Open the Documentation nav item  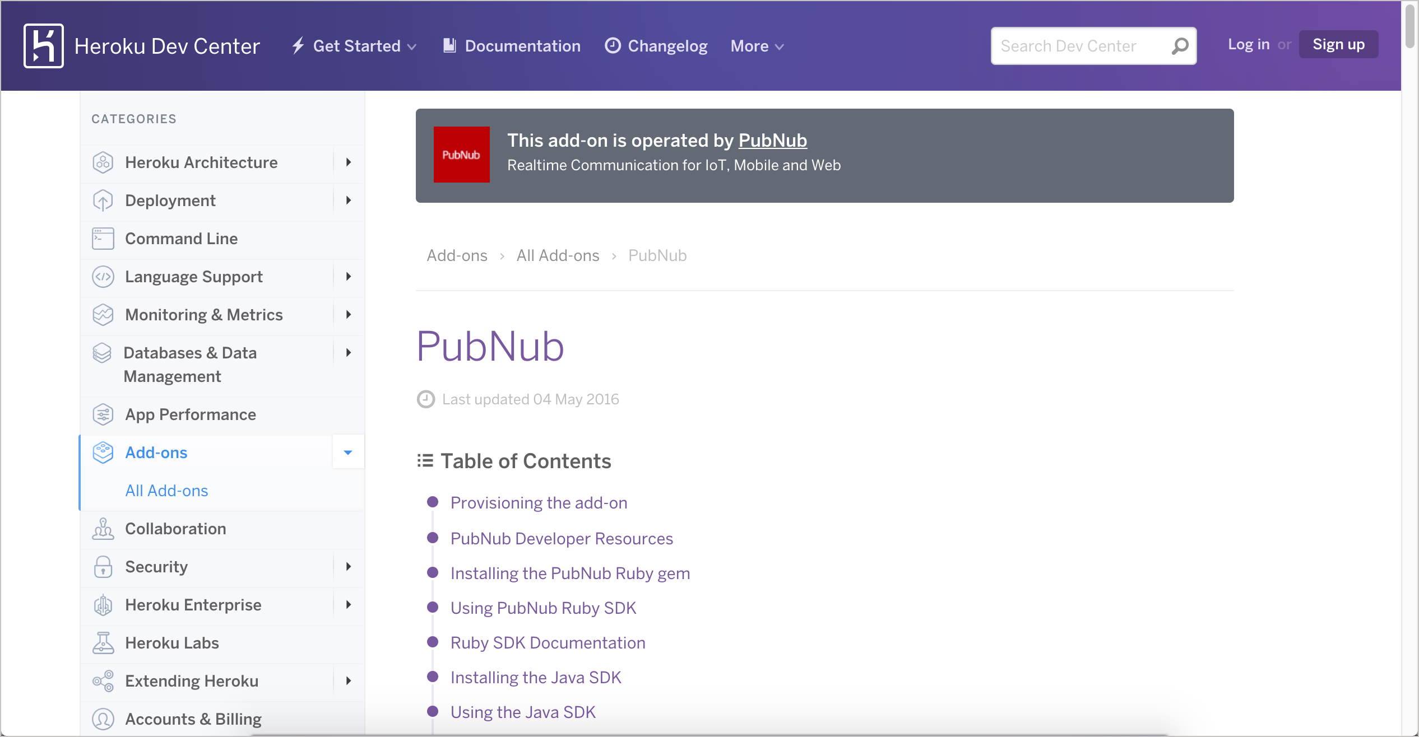pos(512,46)
